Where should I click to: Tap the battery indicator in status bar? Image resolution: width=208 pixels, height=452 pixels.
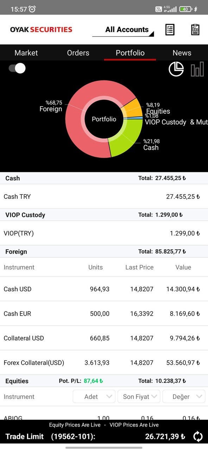[x=185, y=9]
